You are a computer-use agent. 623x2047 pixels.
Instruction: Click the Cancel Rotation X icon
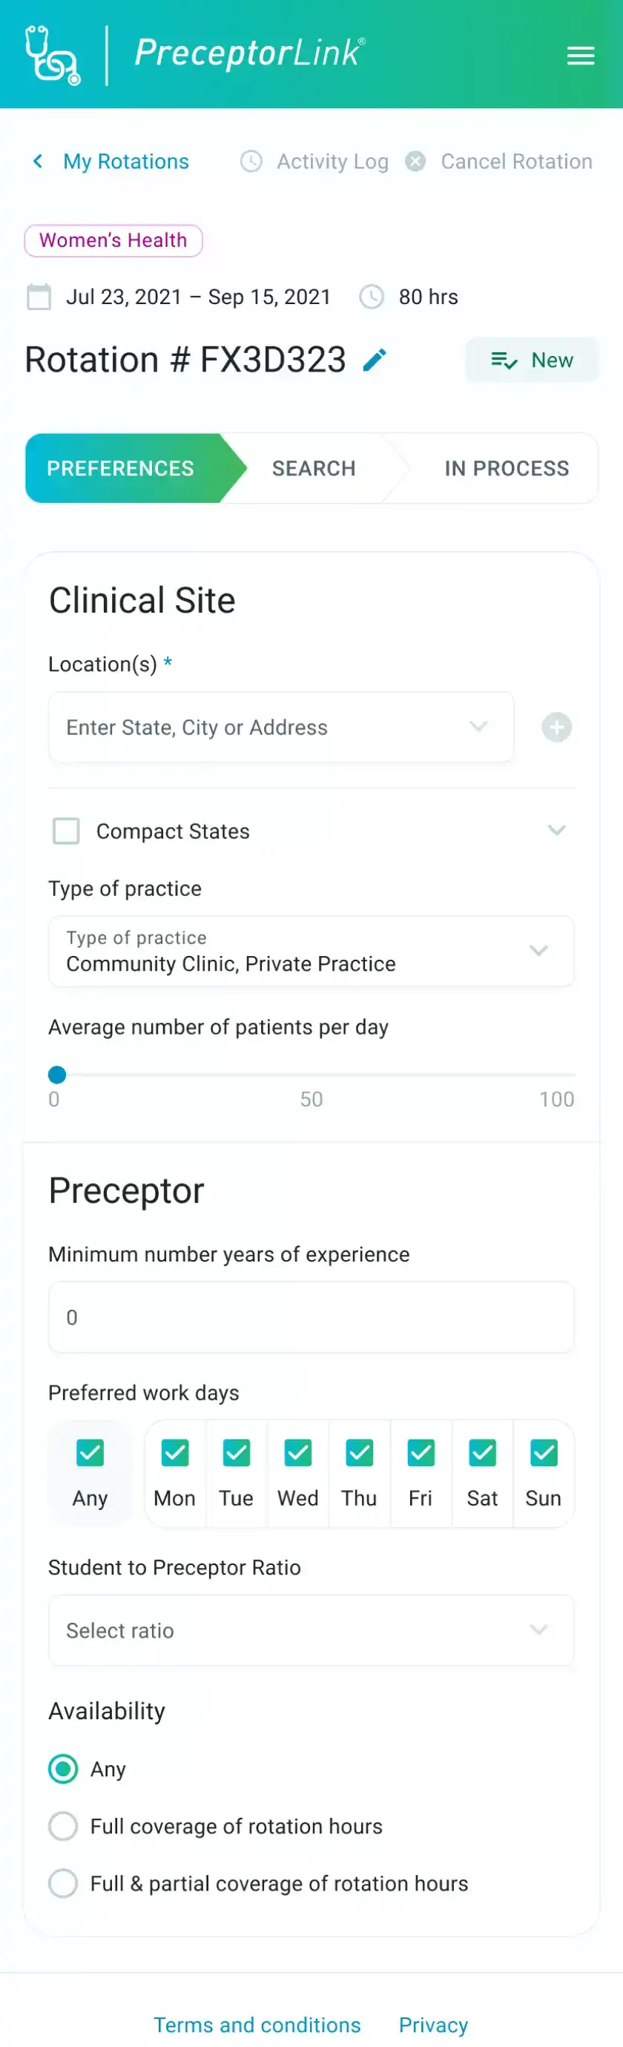pos(415,162)
